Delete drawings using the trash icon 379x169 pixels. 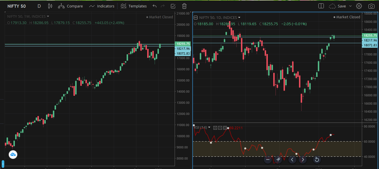click(184, 6)
